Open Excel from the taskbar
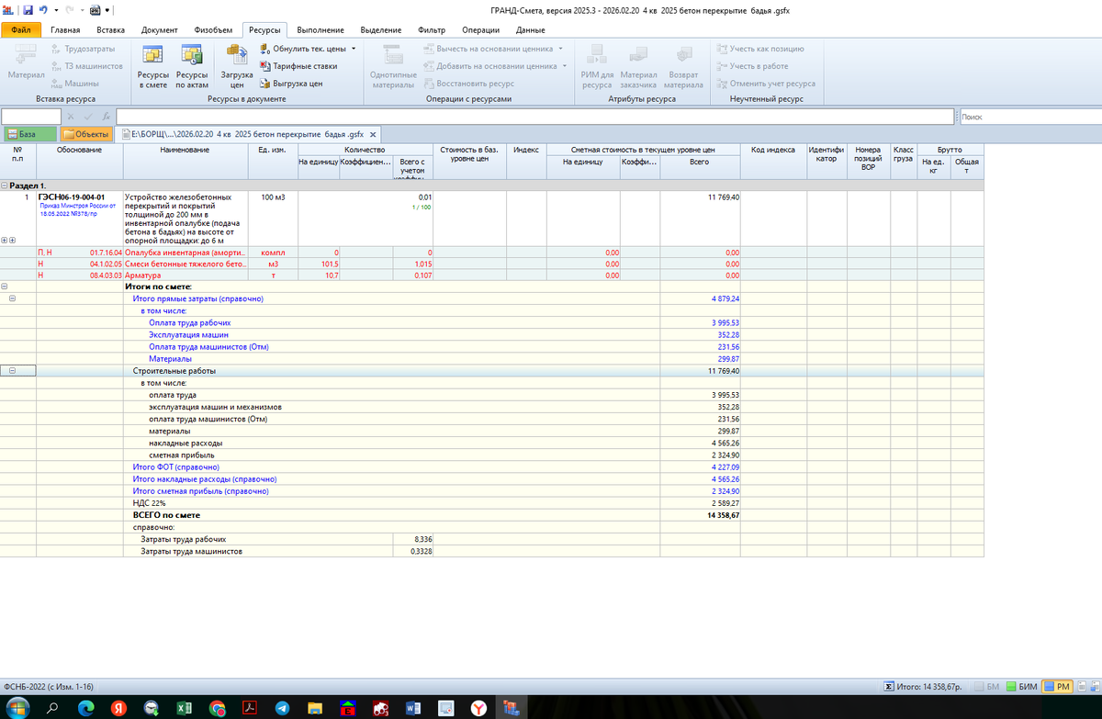Viewport: 1102px width, 719px height. click(184, 708)
